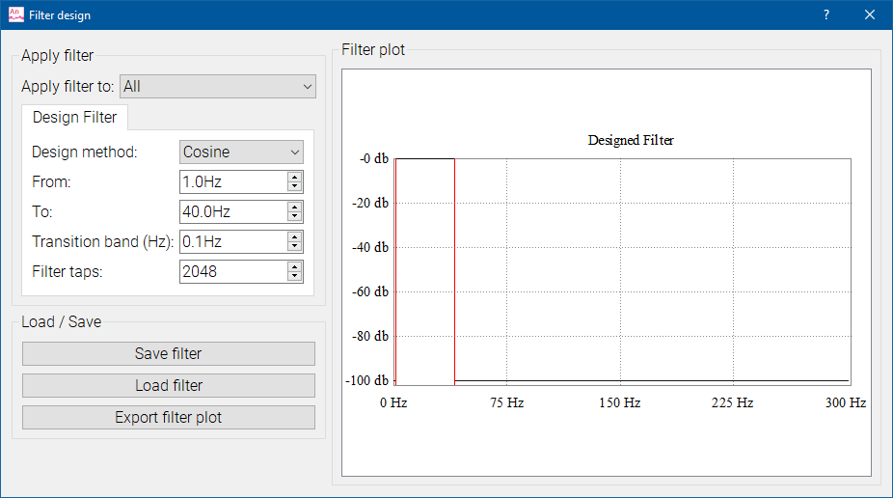Select the Design Filter tab
Viewport: 893px width, 498px height.
[74, 117]
